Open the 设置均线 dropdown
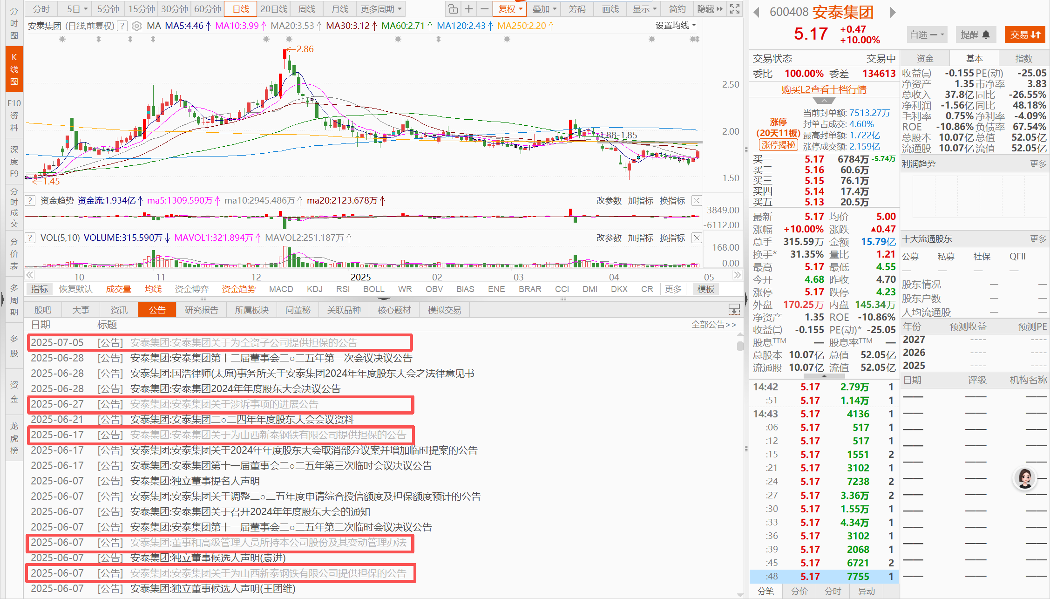Screen dimensions: 1050x599 pyautogui.click(x=676, y=26)
